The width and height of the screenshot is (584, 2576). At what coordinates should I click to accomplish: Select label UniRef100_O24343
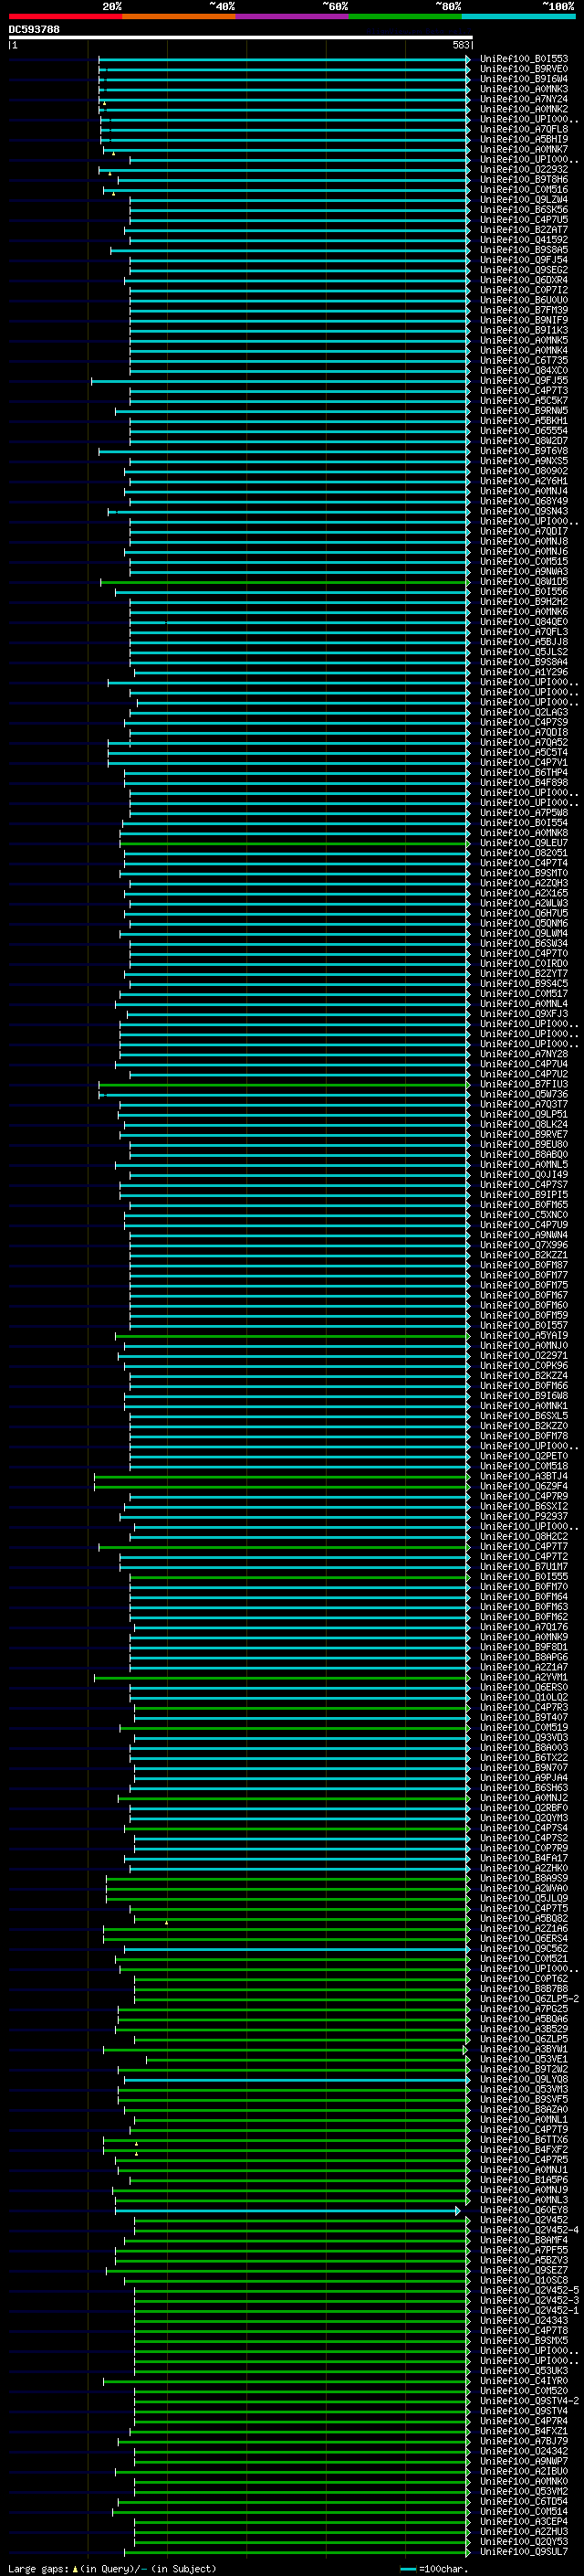523,2320
